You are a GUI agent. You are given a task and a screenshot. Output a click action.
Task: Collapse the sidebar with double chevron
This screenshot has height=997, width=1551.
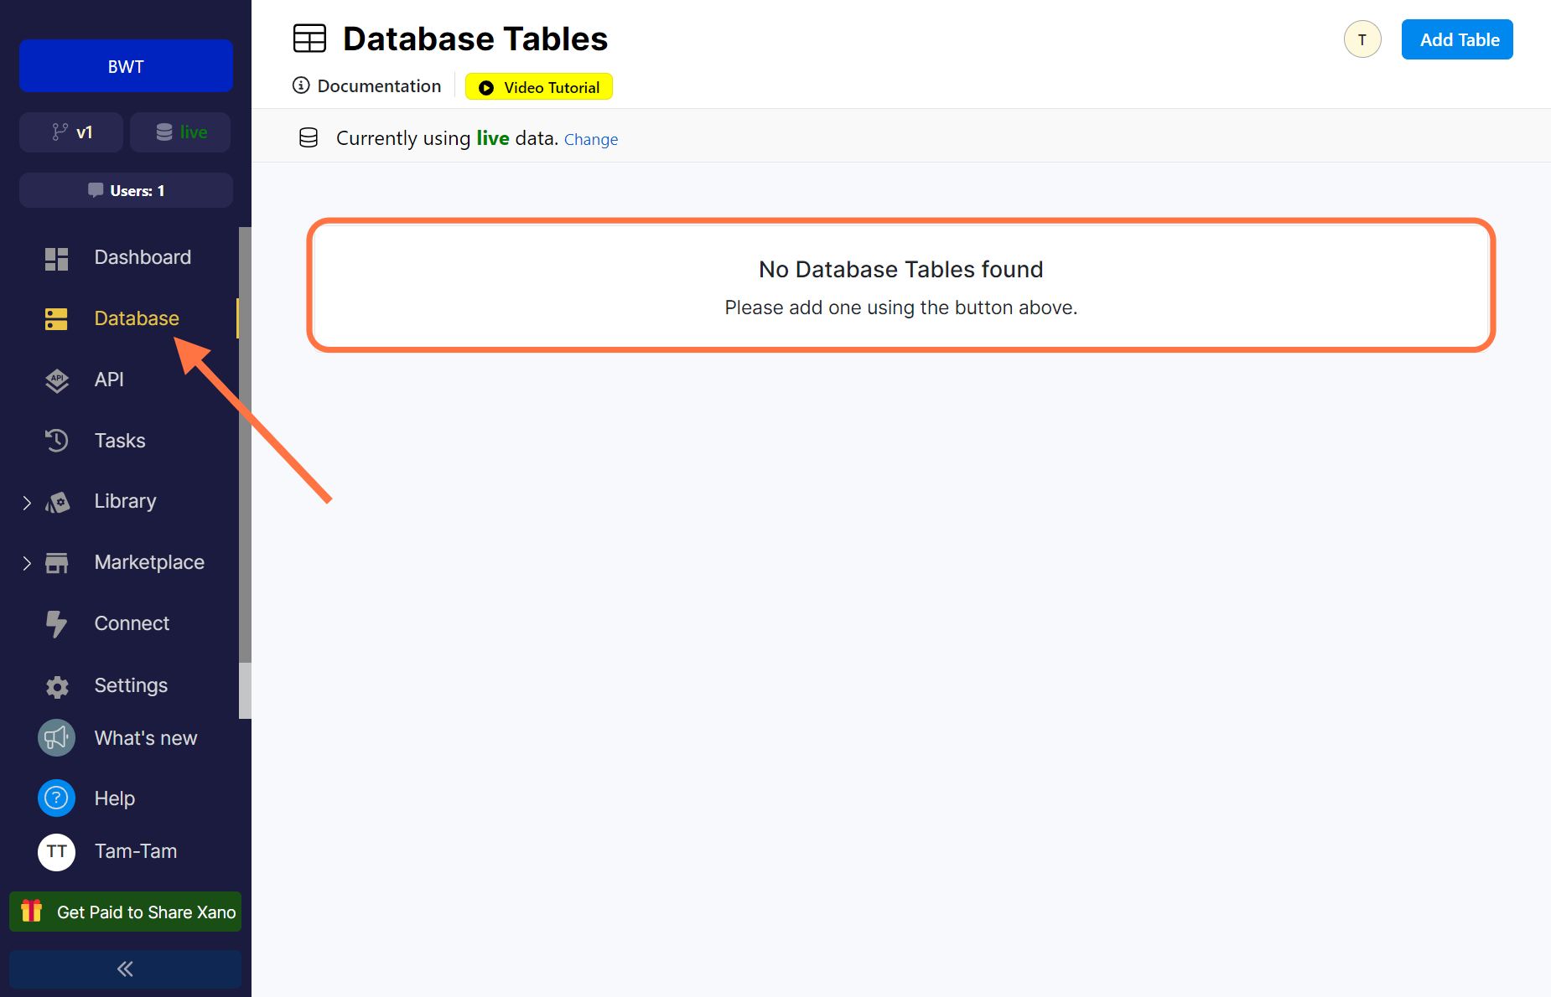coord(125,969)
